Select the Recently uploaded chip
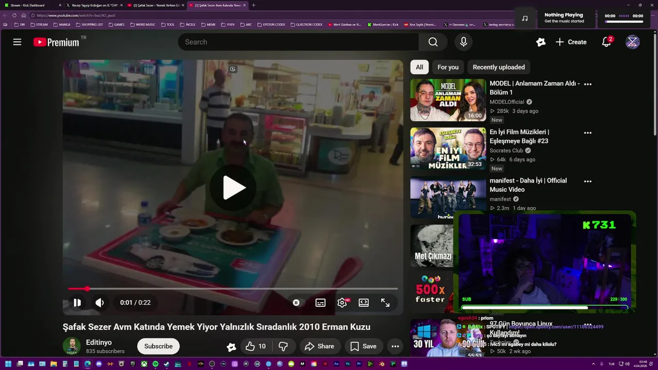658x370 pixels. point(499,67)
